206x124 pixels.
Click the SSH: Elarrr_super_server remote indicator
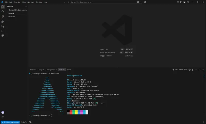click(10, 122)
